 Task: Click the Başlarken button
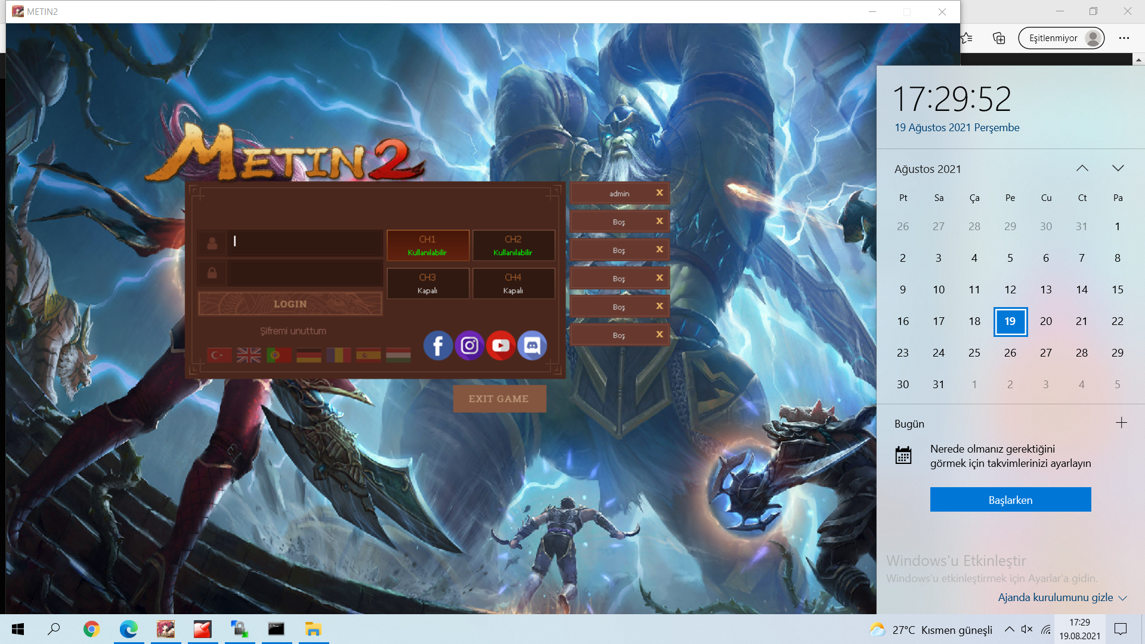tap(1010, 500)
